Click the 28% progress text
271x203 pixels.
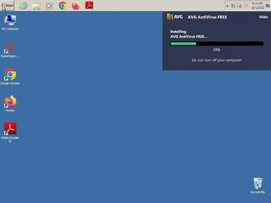point(216,50)
